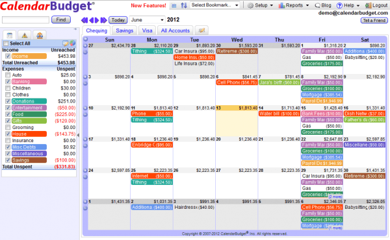Open the June month dropdown
The image size is (390, 240).
coord(147,19)
